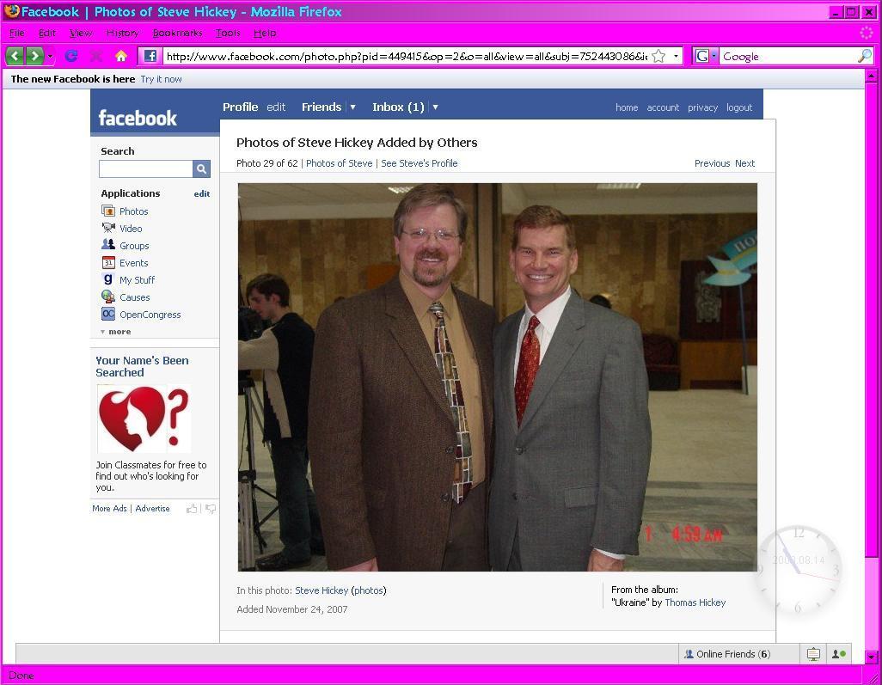Open the address bar URL history dropdown
The image size is (882, 685).
676,56
